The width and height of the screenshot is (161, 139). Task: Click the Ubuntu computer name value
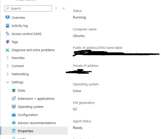79,36
